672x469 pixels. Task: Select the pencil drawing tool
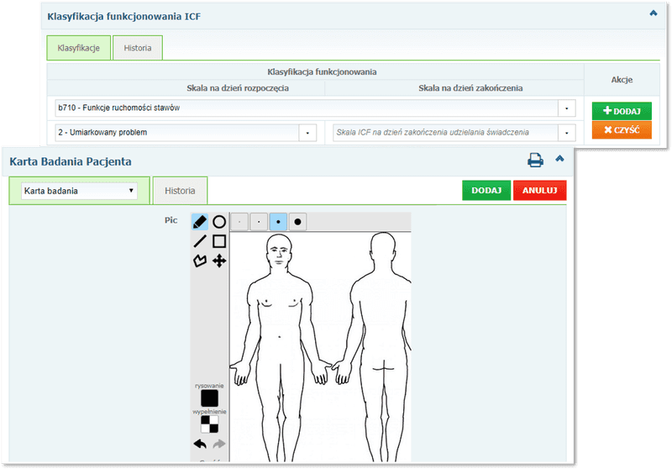200,222
